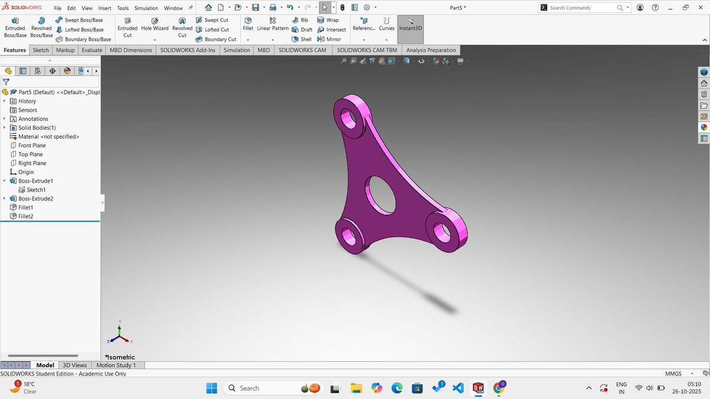Open the Design Library task pane icon

tap(703, 94)
